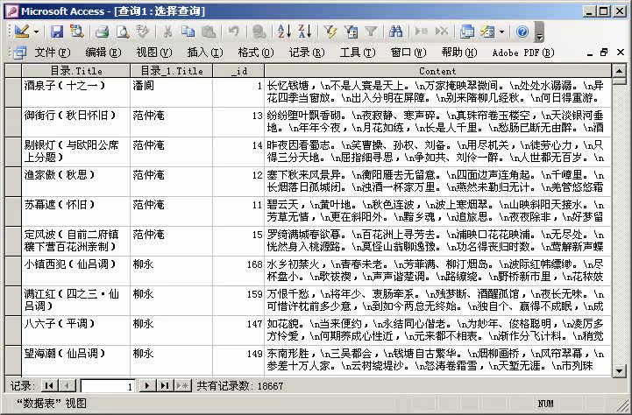Click the New Record toolbar icon
Viewport: 632px width, 415px height.
pyautogui.click(x=421, y=32)
